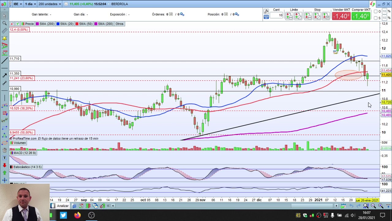Click the linked chart pin icon
The image size is (392, 221).
(x=10, y=4)
